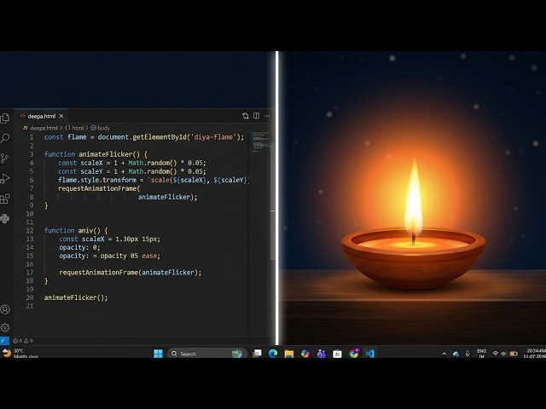Show hidden system tray icons

[444, 354]
